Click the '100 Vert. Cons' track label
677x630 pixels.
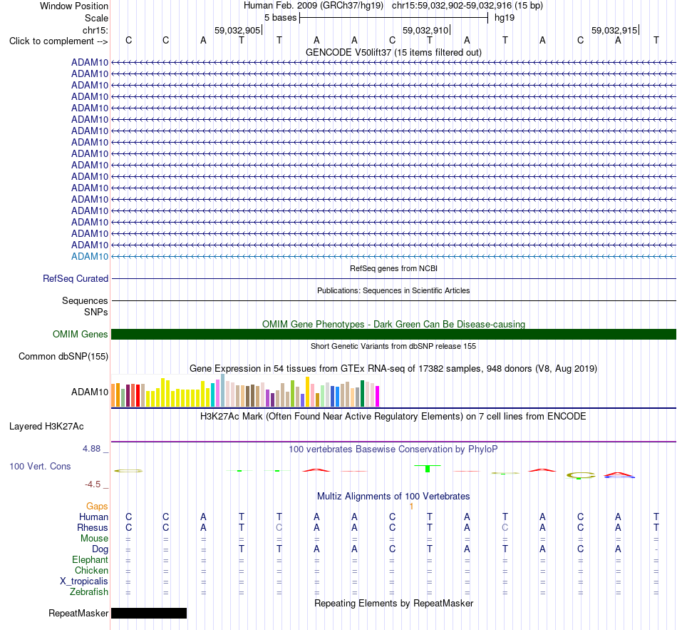pyautogui.click(x=40, y=466)
